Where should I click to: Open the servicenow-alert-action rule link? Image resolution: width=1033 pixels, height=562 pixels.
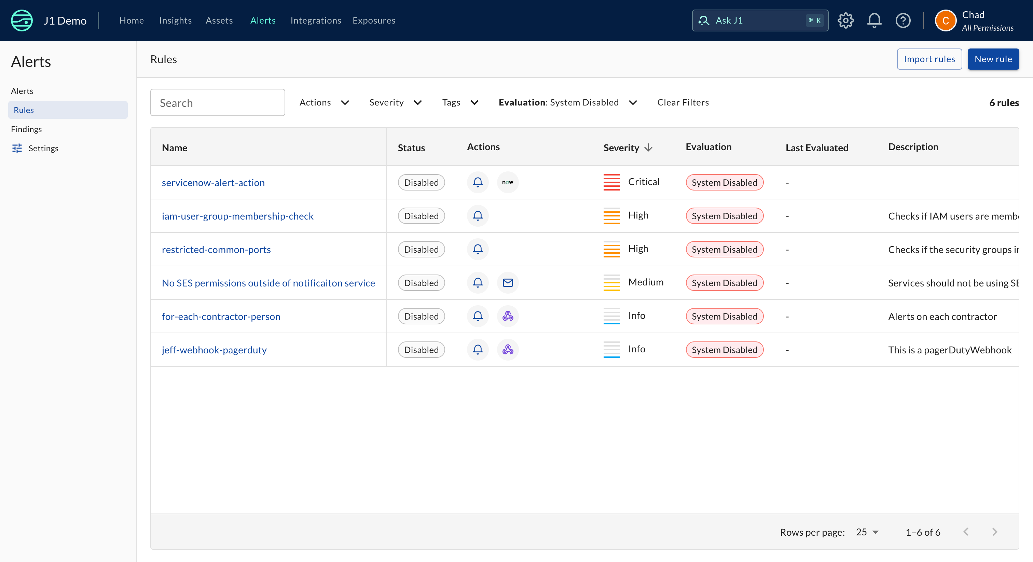click(x=213, y=183)
